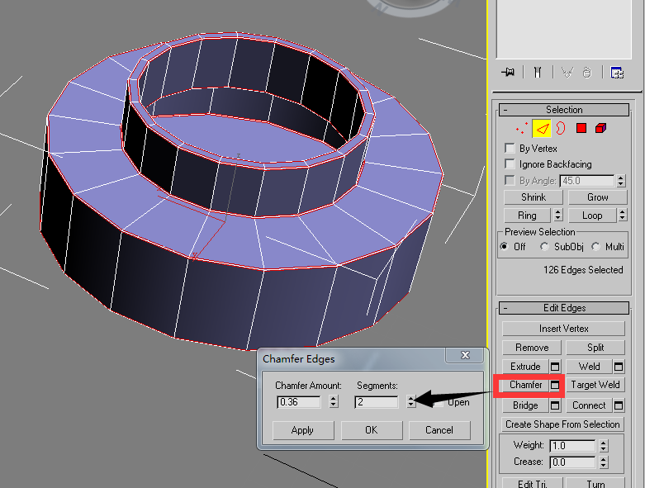
Task: Select Multi preview selection radio
Action: 595,247
